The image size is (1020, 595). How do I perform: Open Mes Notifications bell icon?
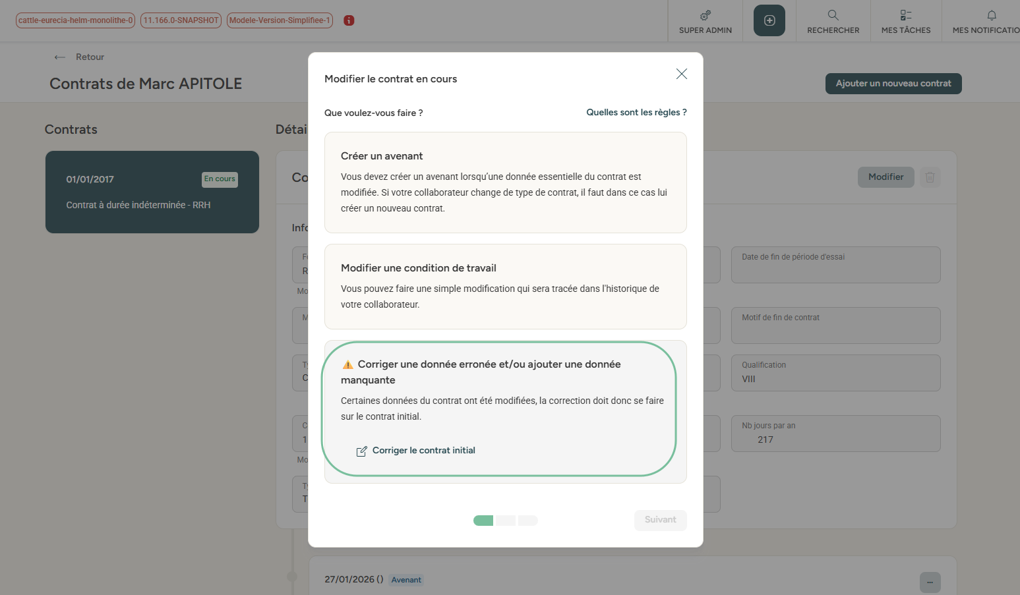click(x=991, y=15)
